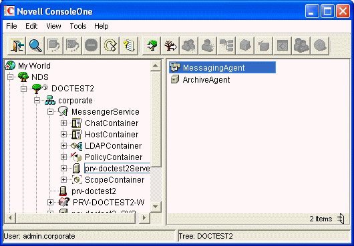This screenshot has width=354, height=246.
Task: Click the tree pane scroll left arrow
Action: tap(10, 218)
